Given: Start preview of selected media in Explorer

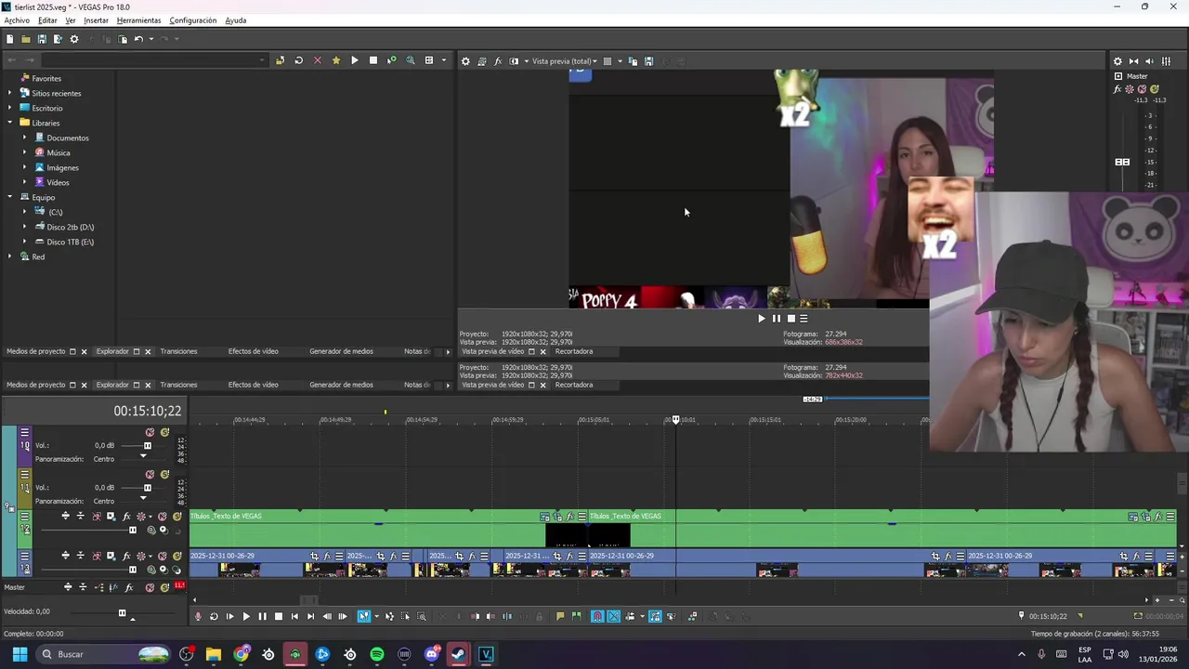Looking at the screenshot, I should (354, 60).
